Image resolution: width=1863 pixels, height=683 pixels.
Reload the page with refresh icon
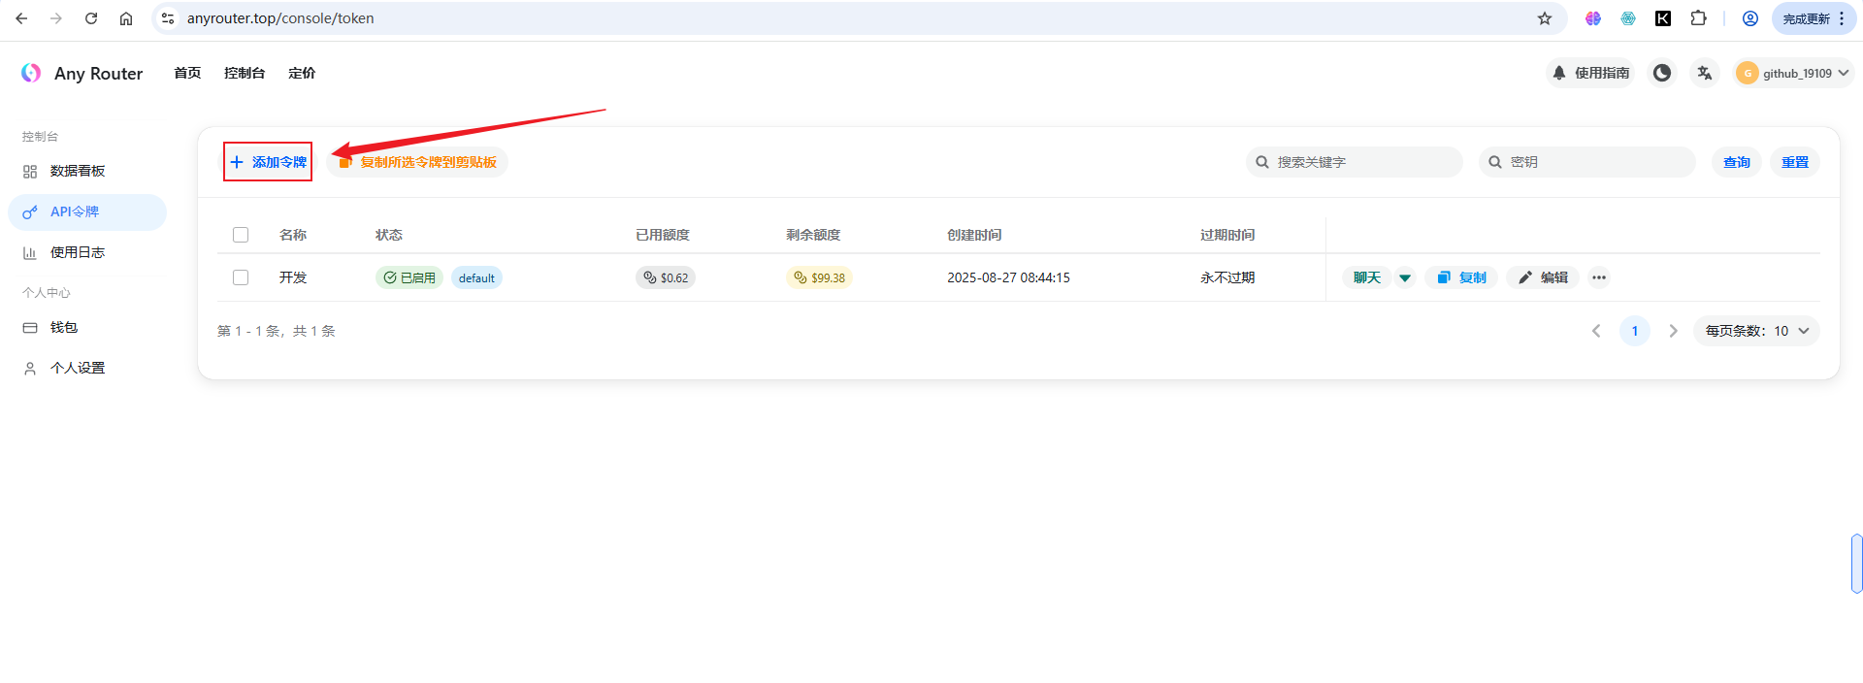(91, 18)
